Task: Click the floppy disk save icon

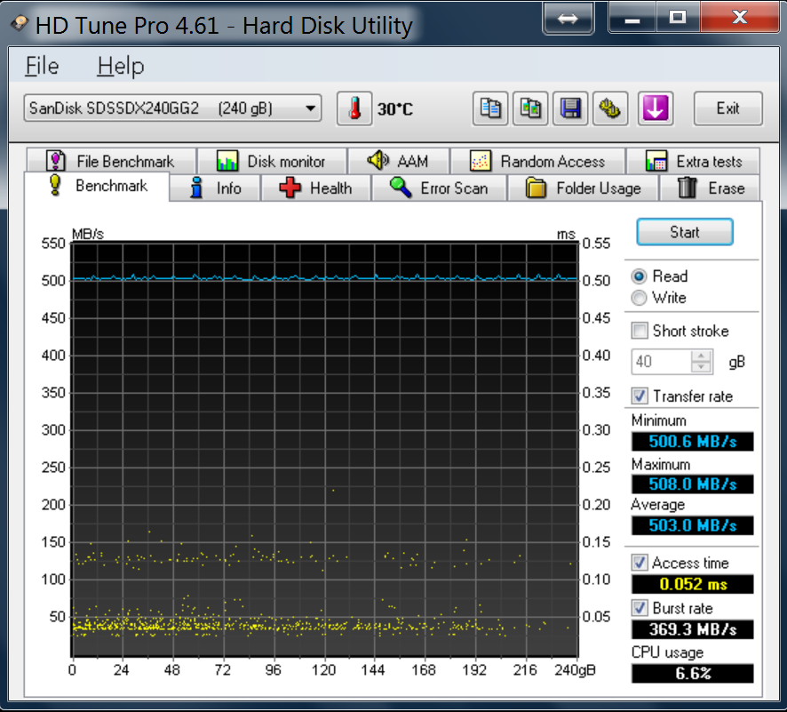Action: point(570,108)
